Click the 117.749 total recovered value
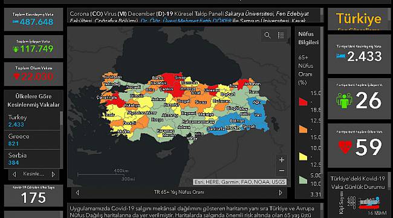 (x=37, y=48)
